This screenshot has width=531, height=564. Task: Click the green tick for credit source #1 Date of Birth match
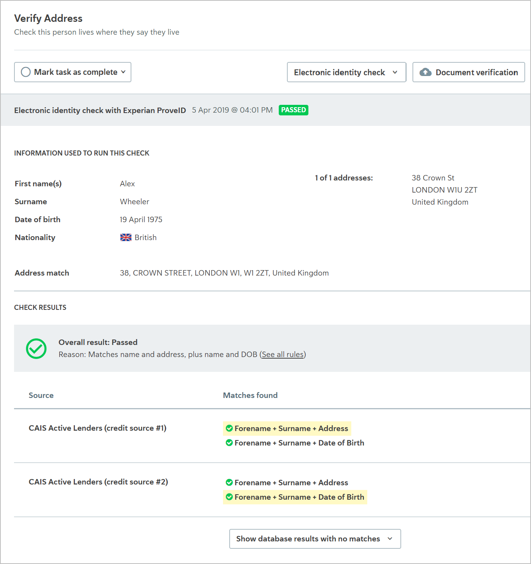(x=229, y=443)
